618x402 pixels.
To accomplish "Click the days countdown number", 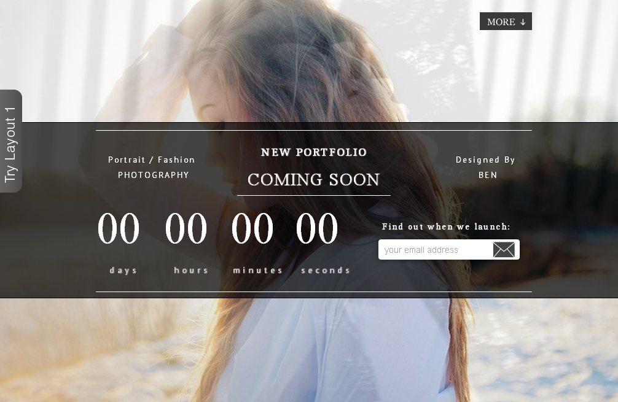I will [x=118, y=228].
